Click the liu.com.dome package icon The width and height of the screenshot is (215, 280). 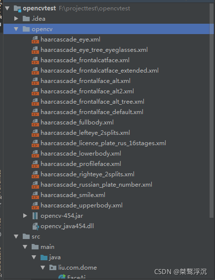click(53, 268)
